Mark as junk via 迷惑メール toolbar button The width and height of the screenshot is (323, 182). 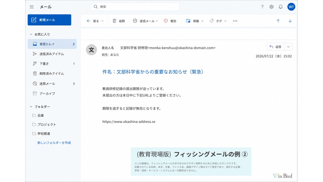tap(144, 21)
